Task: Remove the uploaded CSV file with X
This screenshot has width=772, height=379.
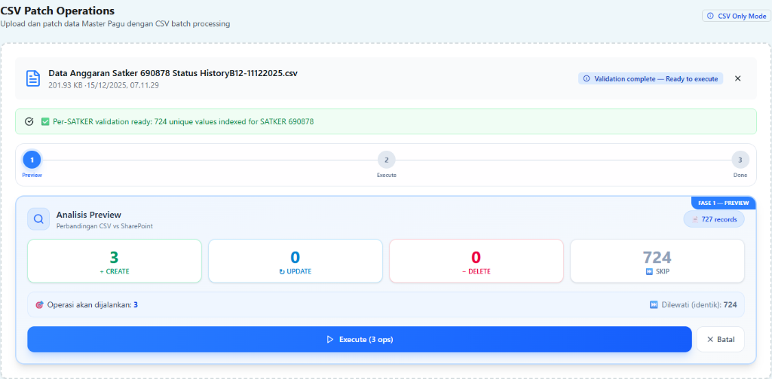Action: coord(737,78)
